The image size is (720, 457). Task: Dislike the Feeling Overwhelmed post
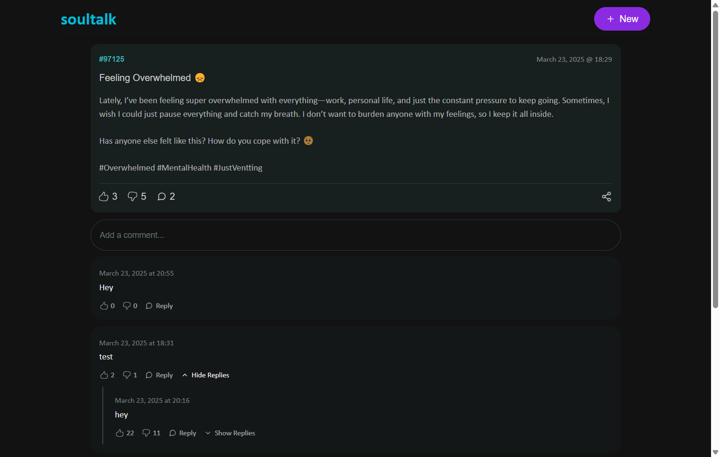pyautogui.click(x=132, y=196)
